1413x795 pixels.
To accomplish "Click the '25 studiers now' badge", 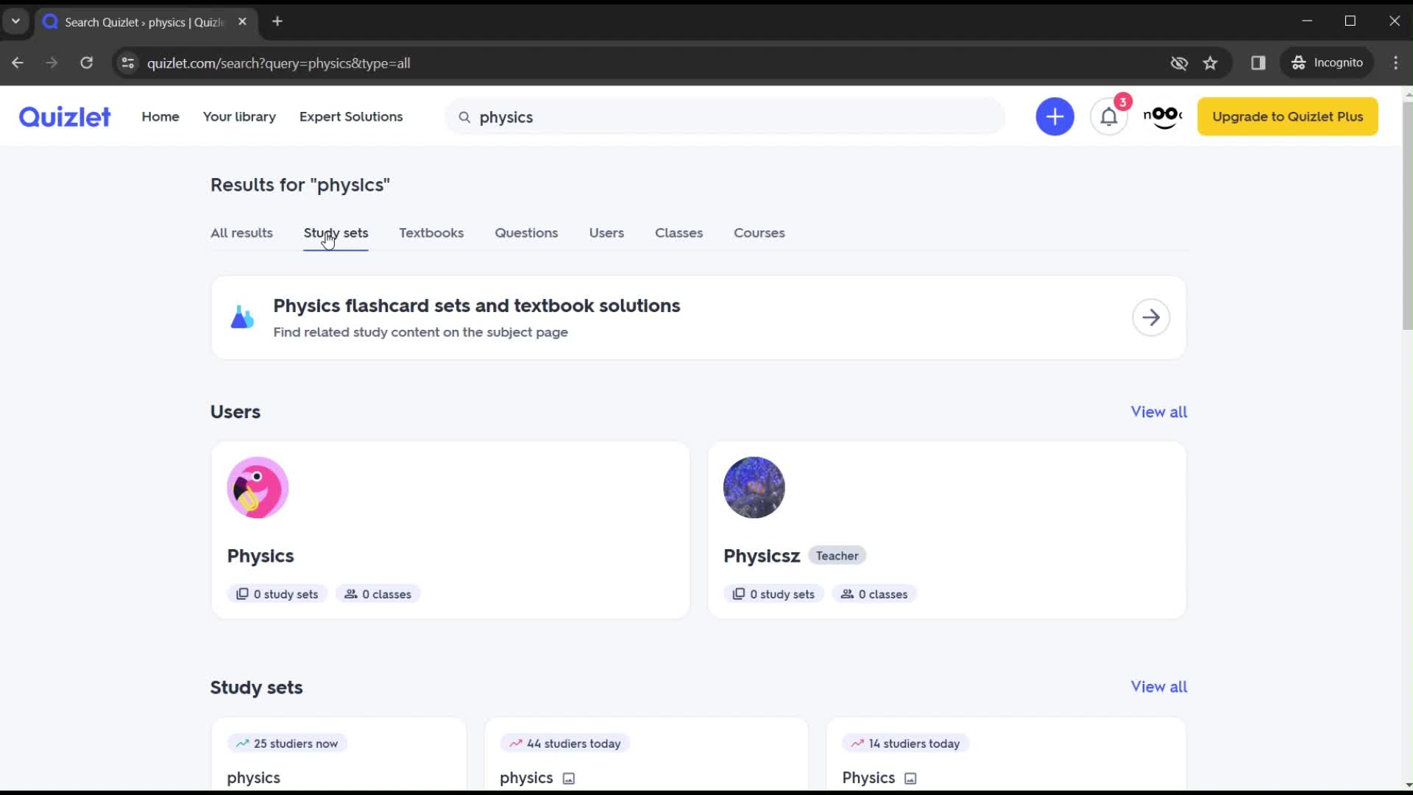I will pos(287,743).
